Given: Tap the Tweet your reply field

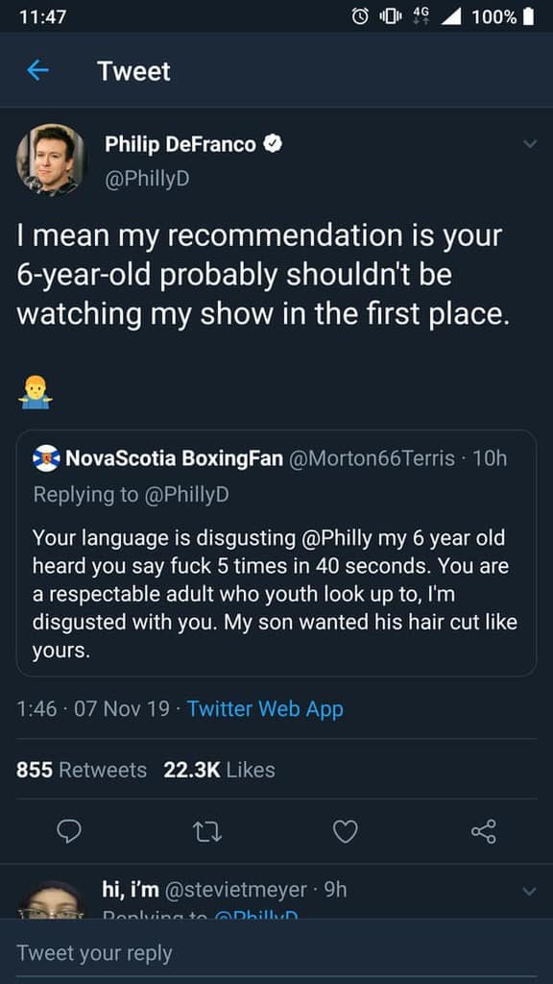Looking at the screenshot, I should click(x=276, y=952).
